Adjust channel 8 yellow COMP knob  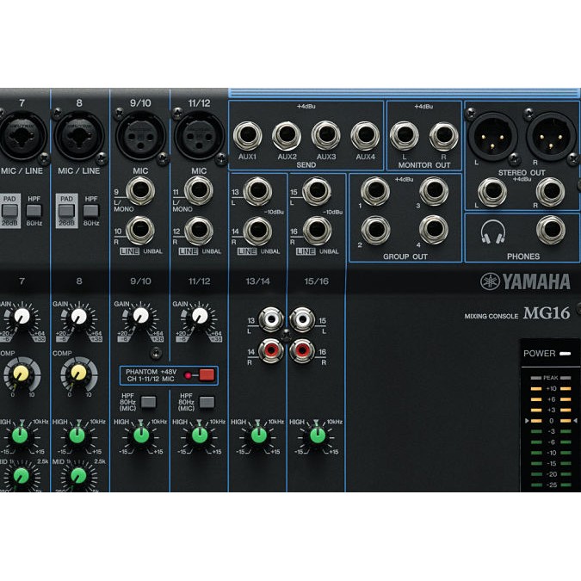tap(78, 374)
